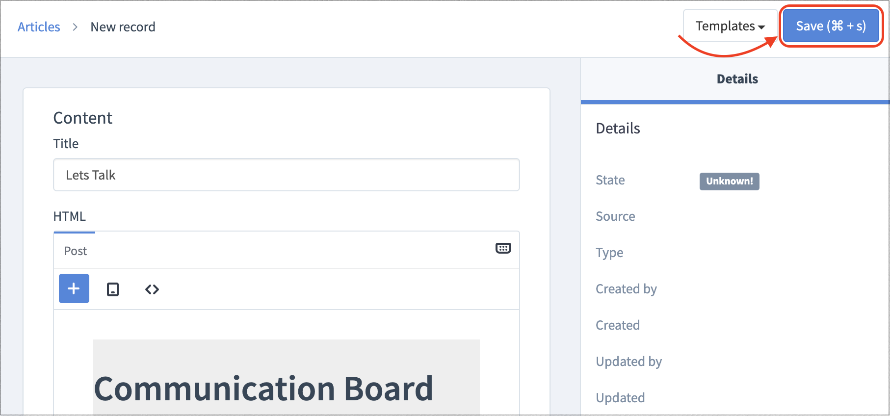Click the Type field in Details panel
This screenshot has width=890, height=416.
(609, 252)
